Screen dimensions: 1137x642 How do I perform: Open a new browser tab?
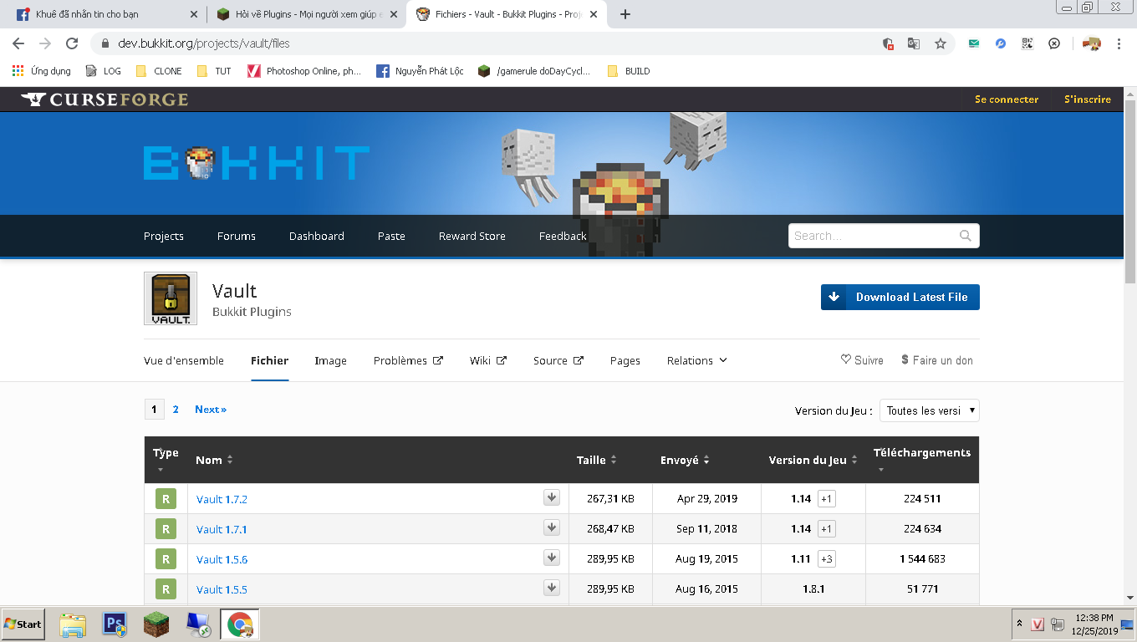pyautogui.click(x=625, y=14)
